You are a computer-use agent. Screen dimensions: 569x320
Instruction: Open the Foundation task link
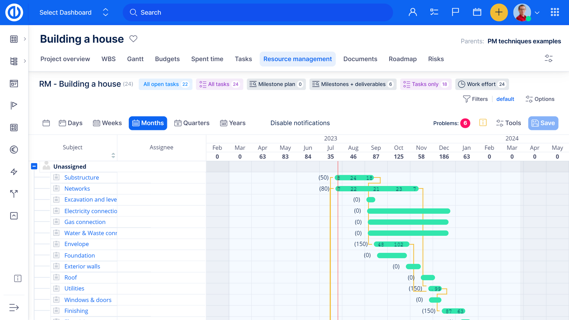79,255
